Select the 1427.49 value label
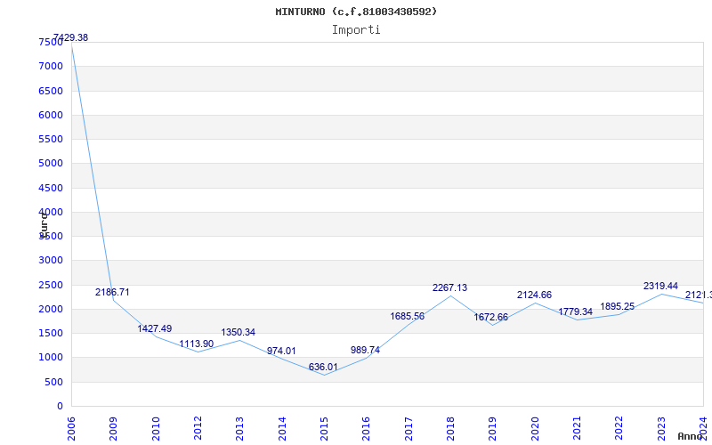Image resolution: width=712 pixels, height=445 pixels. [x=155, y=328]
